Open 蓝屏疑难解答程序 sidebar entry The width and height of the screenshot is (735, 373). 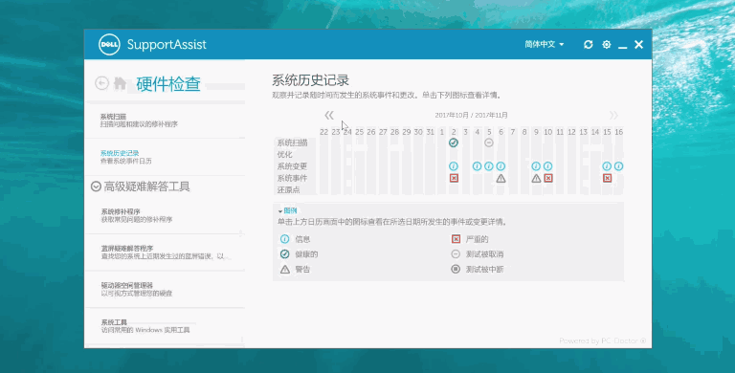coord(165,252)
